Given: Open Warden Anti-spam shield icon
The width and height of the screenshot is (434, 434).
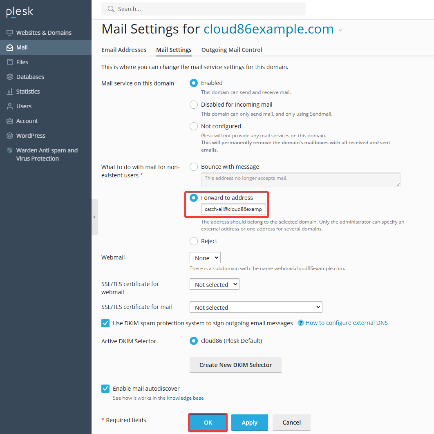Looking at the screenshot, I should pyautogui.click(x=10, y=150).
